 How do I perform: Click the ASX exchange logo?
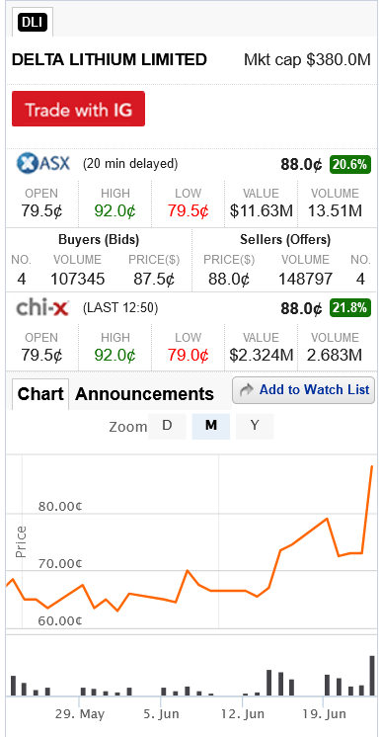pos(43,164)
